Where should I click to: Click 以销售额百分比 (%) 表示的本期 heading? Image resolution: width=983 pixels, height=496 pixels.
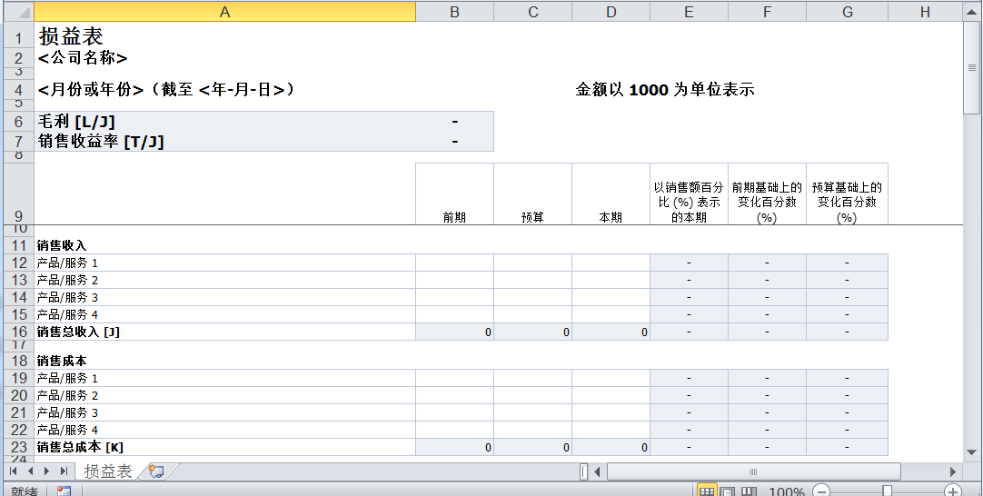[x=689, y=193]
